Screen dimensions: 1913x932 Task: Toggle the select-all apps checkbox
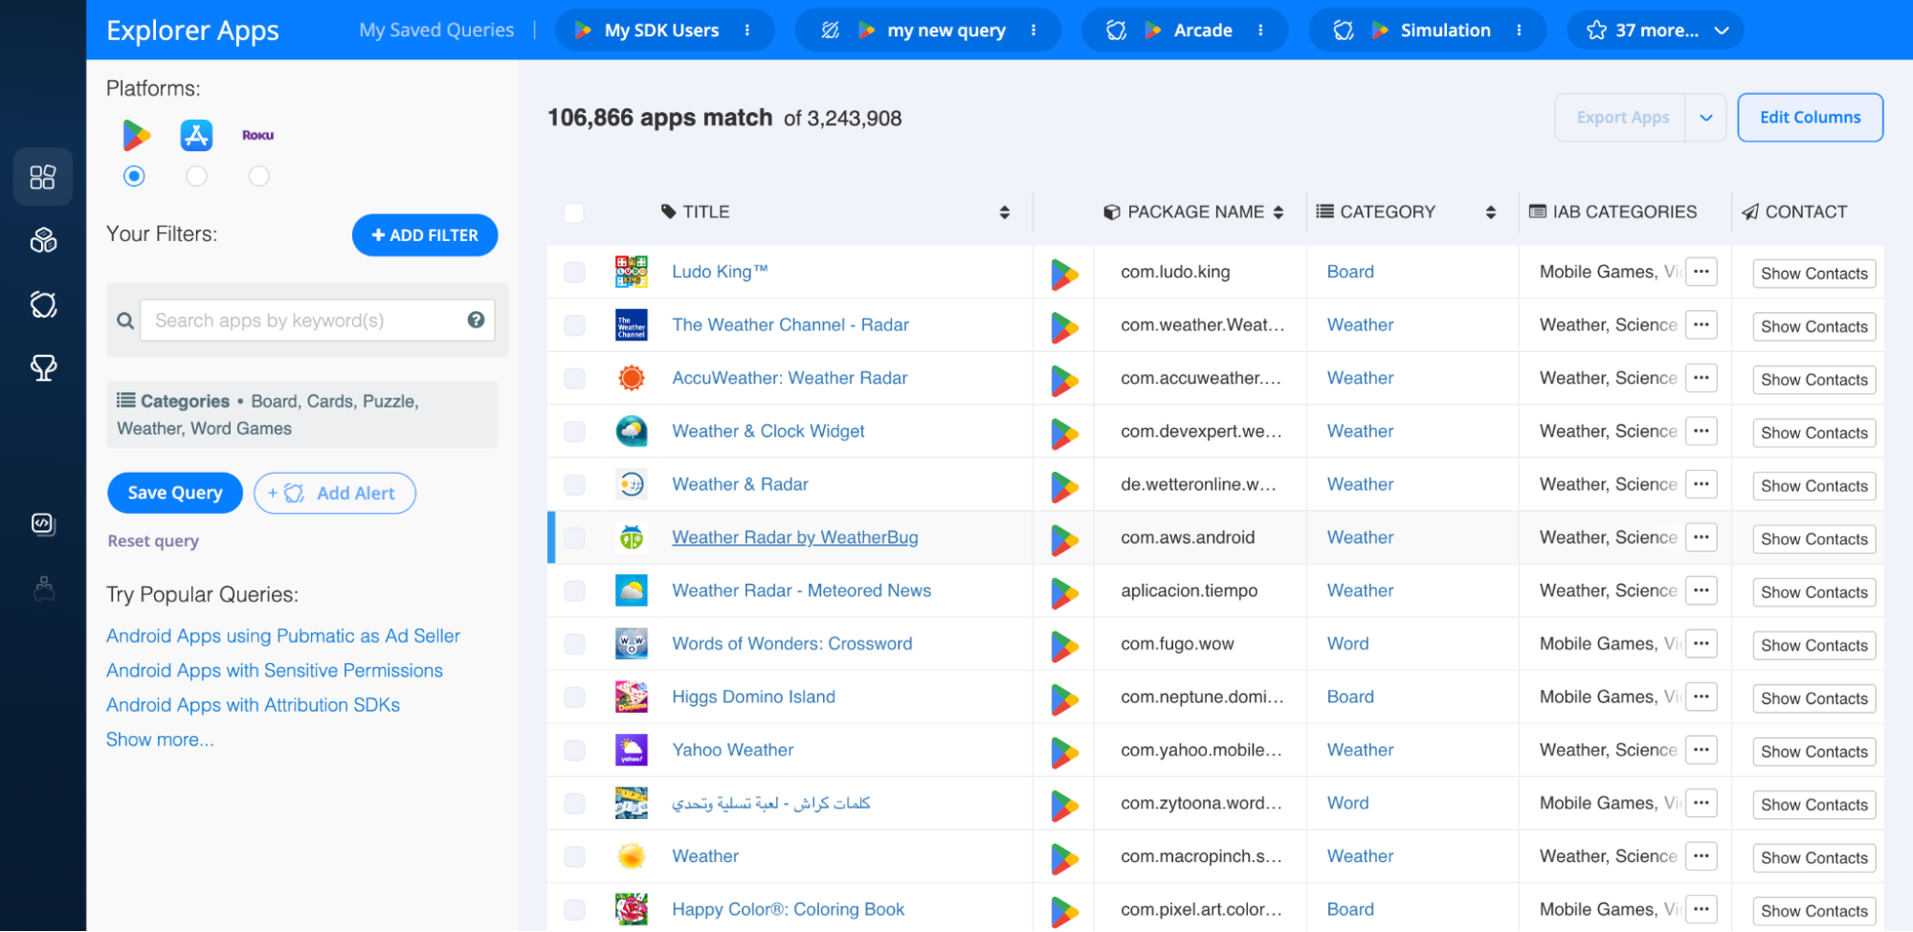(574, 212)
